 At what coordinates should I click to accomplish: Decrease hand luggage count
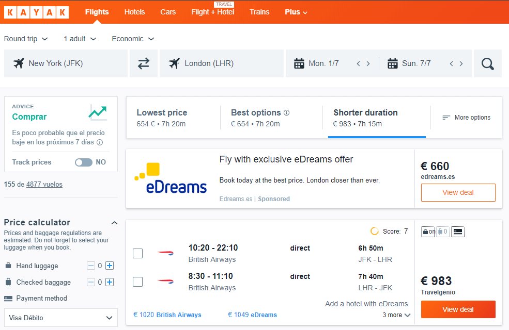91,266
